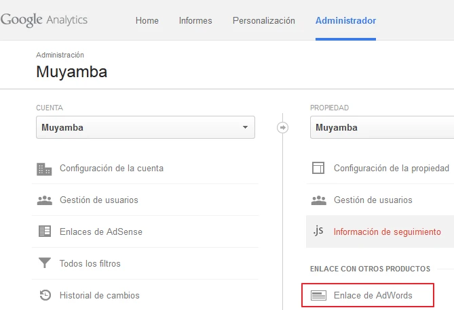
Task: Expand Información de seguimiento
Action: (x=387, y=231)
